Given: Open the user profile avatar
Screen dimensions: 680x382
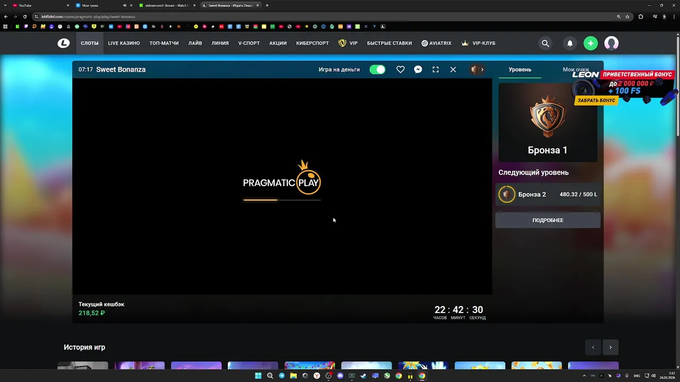Looking at the screenshot, I should [611, 44].
